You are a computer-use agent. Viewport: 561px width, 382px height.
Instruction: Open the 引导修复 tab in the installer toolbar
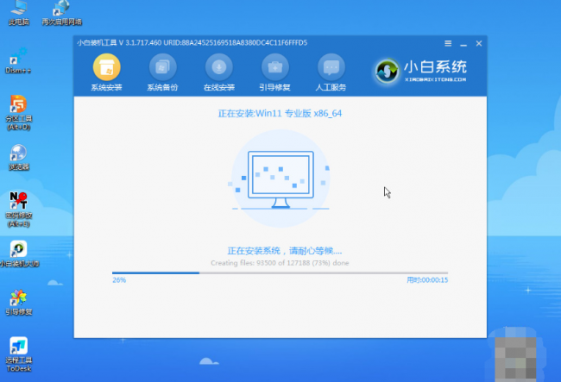[x=274, y=72]
